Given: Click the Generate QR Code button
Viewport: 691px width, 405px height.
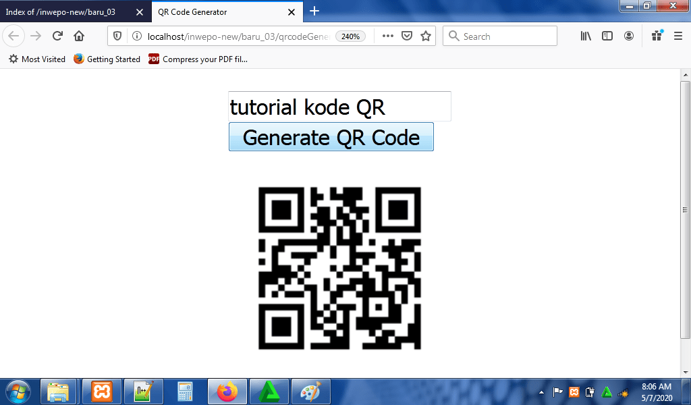Looking at the screenshot, I should pyautogui.click(x=331, y=136).
